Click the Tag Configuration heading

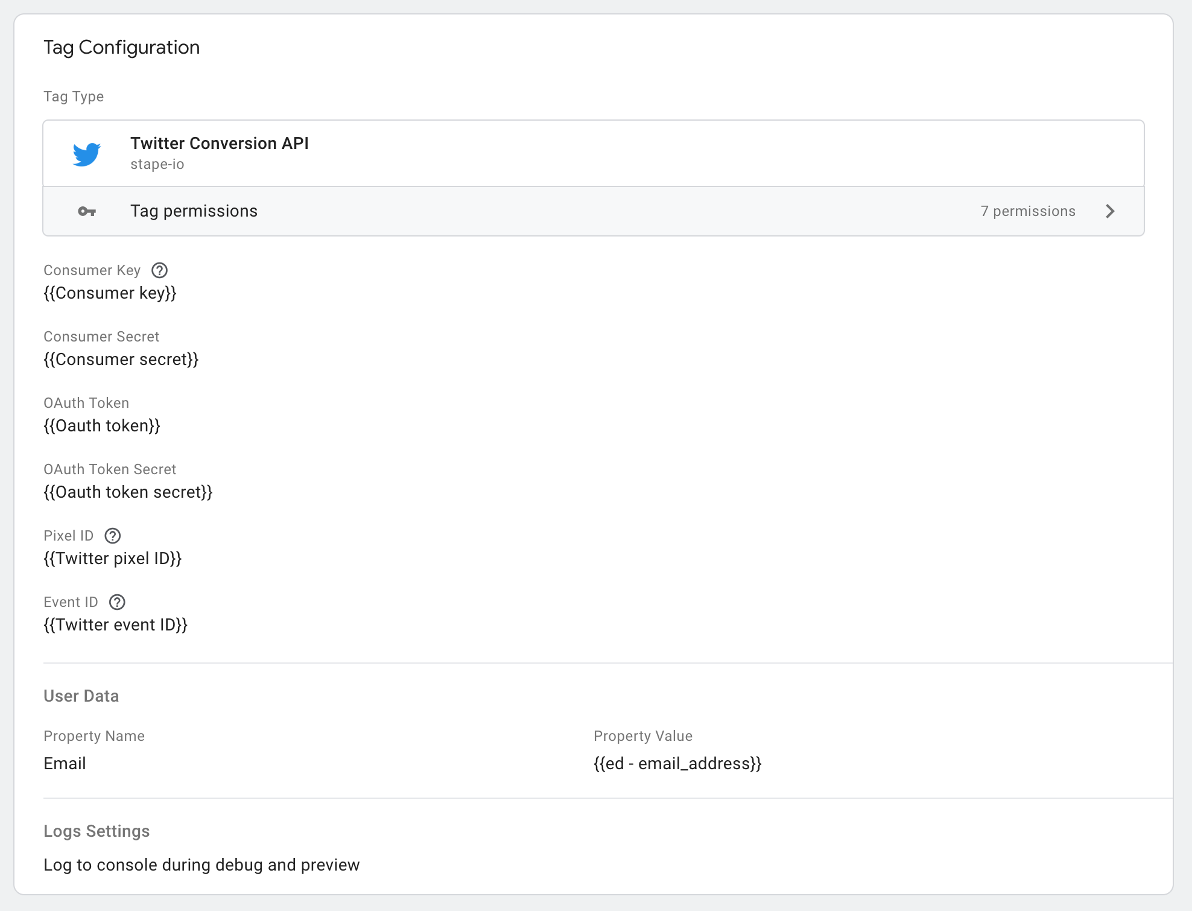[121, 47]
